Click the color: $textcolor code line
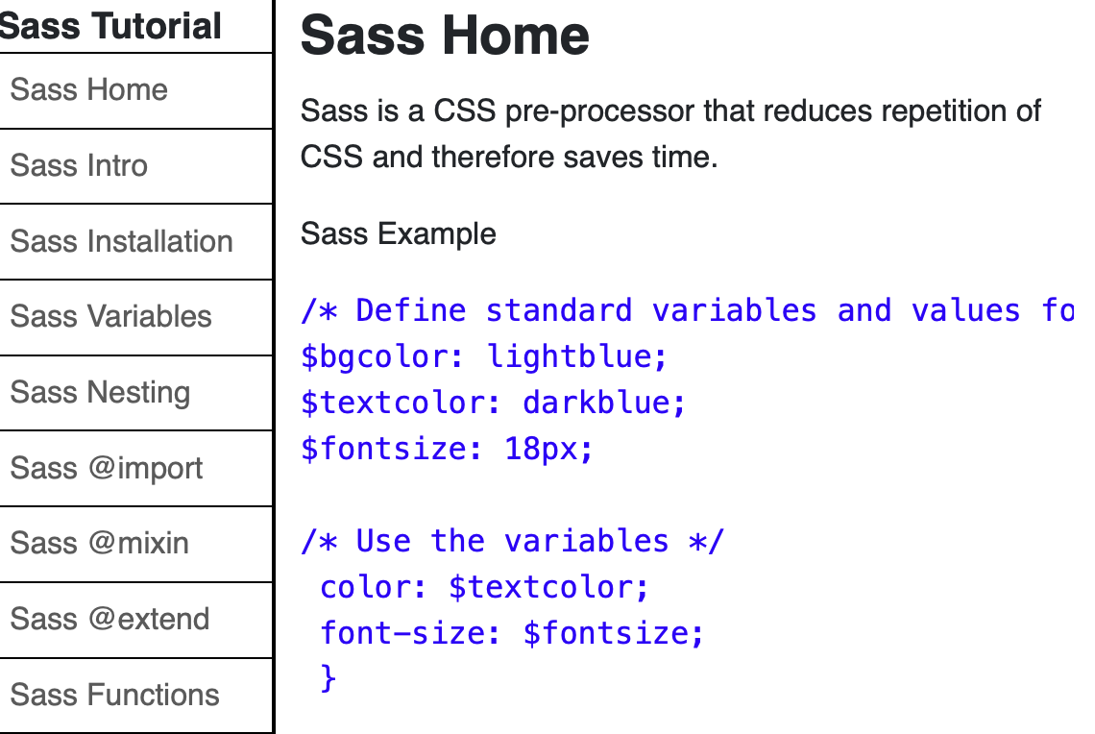This screenshot has height=734, width=1095. (x=485, y=587)
